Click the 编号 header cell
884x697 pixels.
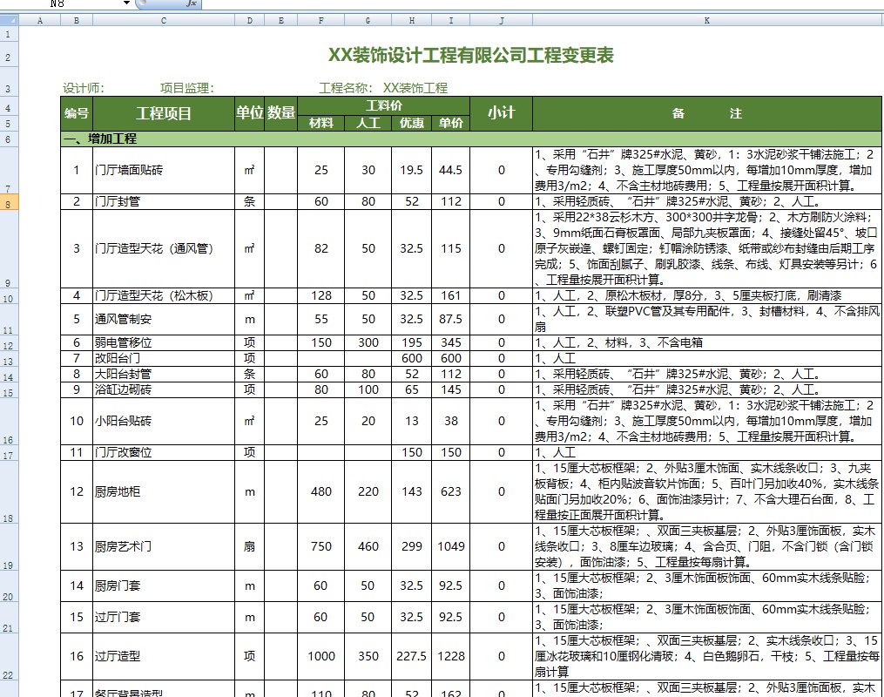(77, 113)
